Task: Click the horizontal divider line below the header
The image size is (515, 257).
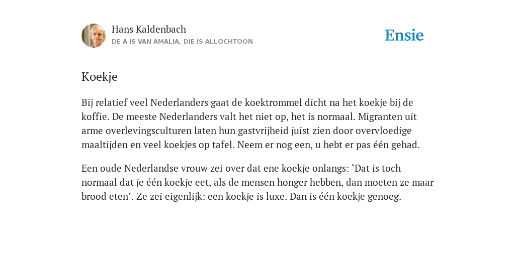Action: click(257, 57)
